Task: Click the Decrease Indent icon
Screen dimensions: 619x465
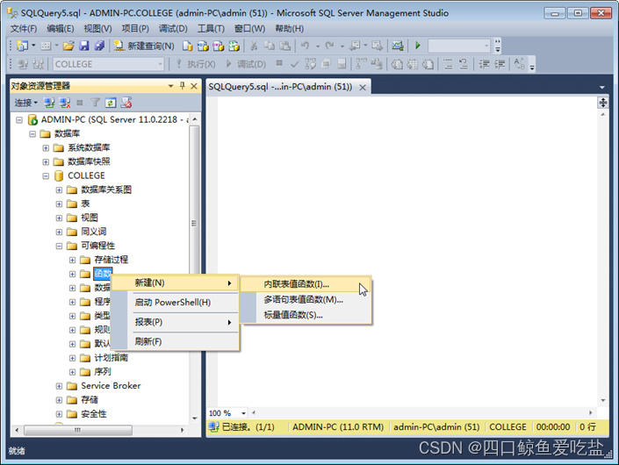Action: [x=484, y=64]
